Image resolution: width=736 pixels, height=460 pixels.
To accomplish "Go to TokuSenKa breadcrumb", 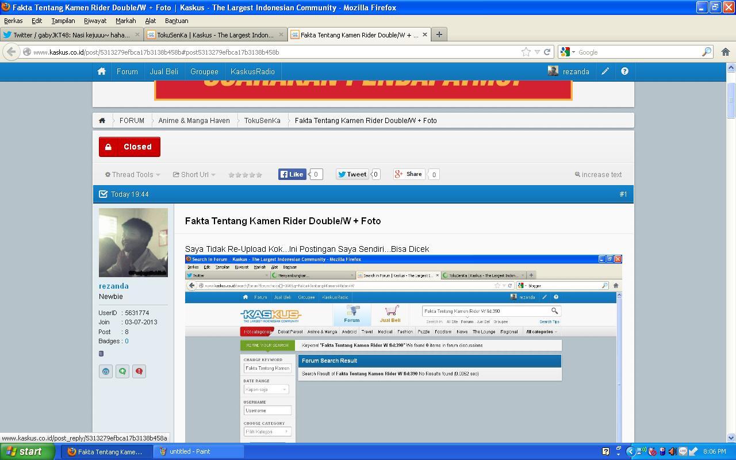I will click(262, 120).
